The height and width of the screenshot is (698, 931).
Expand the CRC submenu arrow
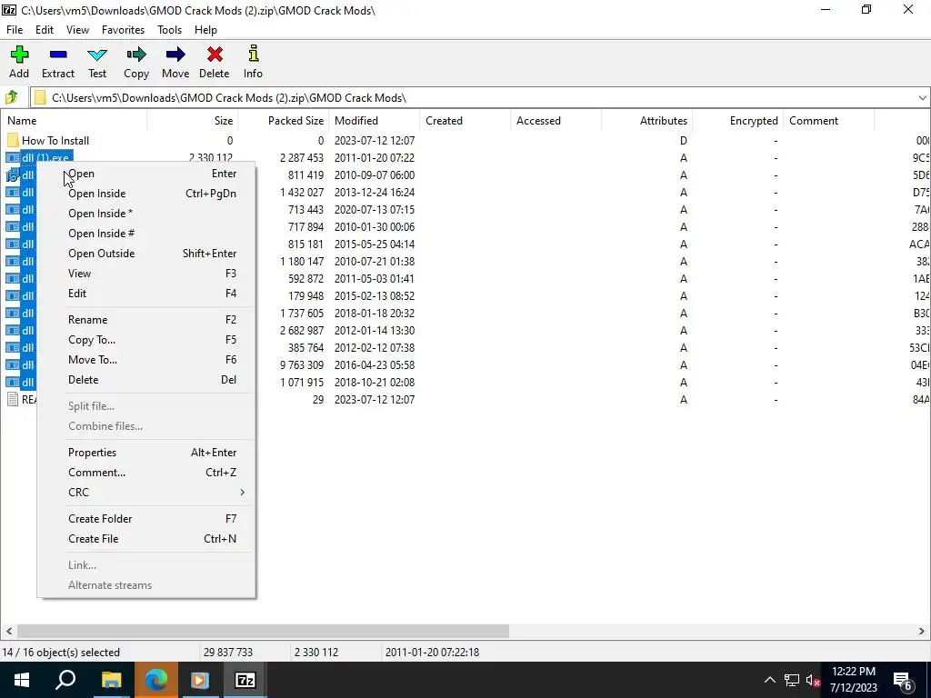click(242, 493)
